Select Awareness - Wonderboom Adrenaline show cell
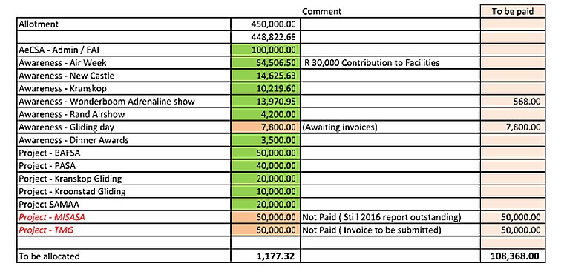Screen dimensions: 564x272 click(123, 102)
